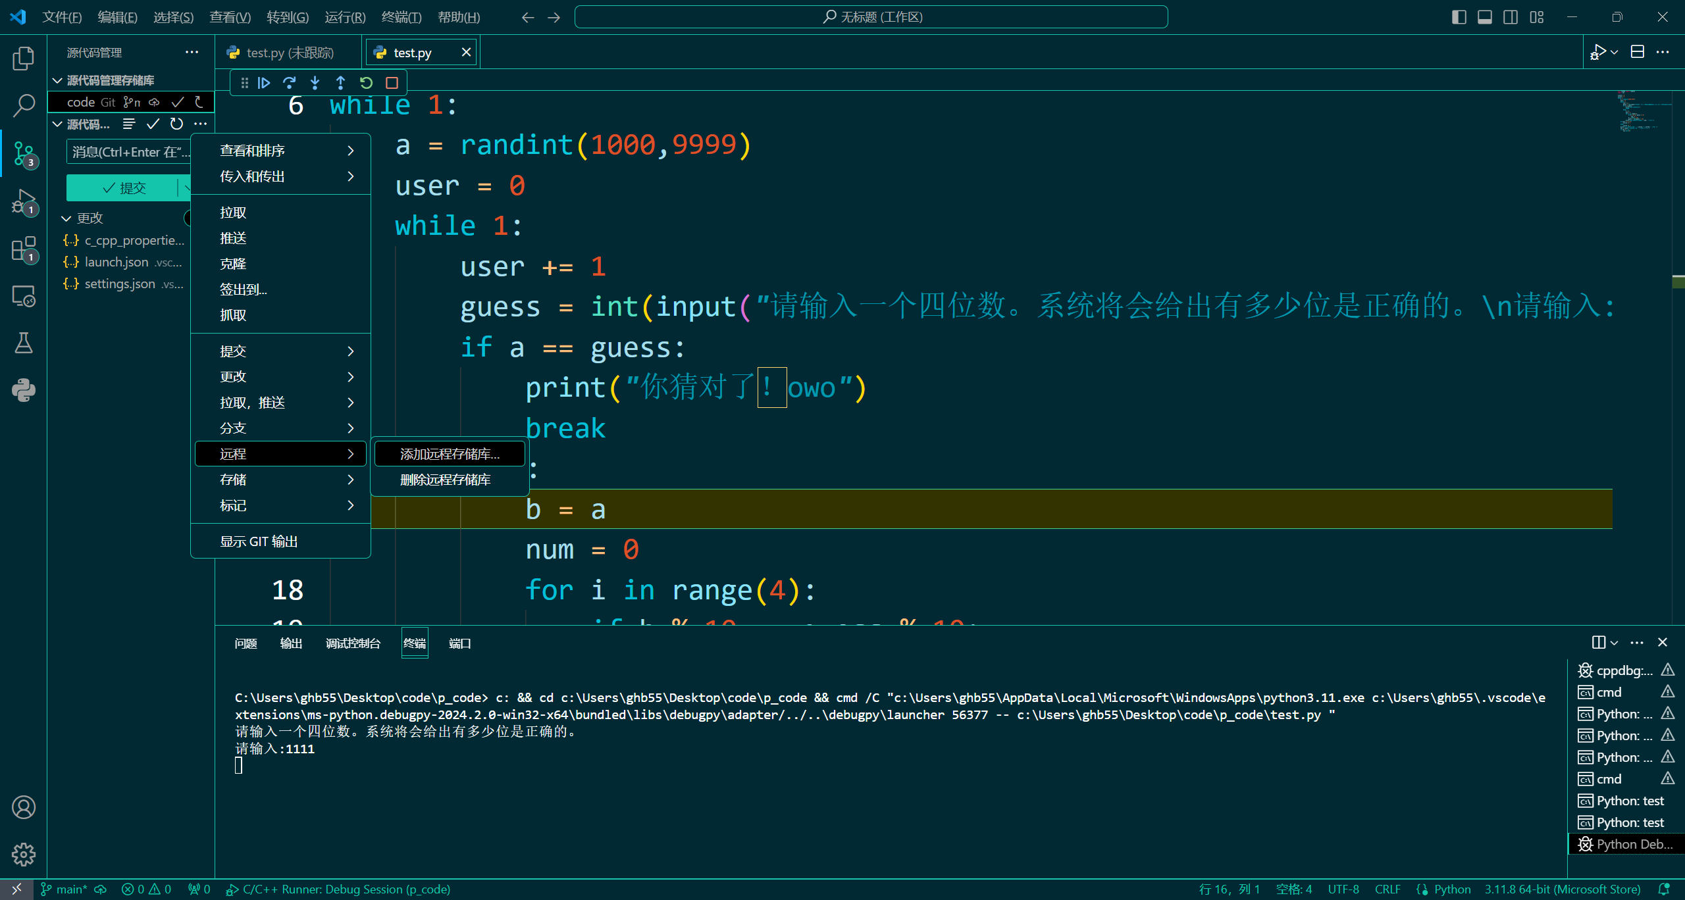Click the 提交 commit button

124,188
